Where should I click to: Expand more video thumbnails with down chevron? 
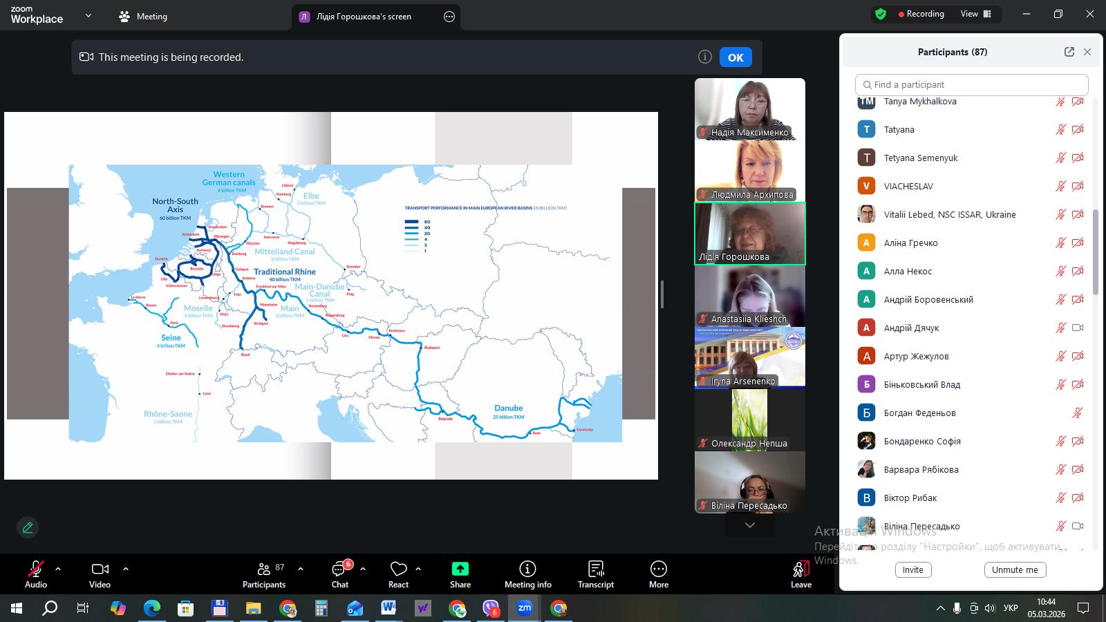(749, 525)
